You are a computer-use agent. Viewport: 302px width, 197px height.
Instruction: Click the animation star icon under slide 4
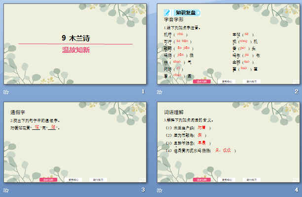(x=159, y=190)
